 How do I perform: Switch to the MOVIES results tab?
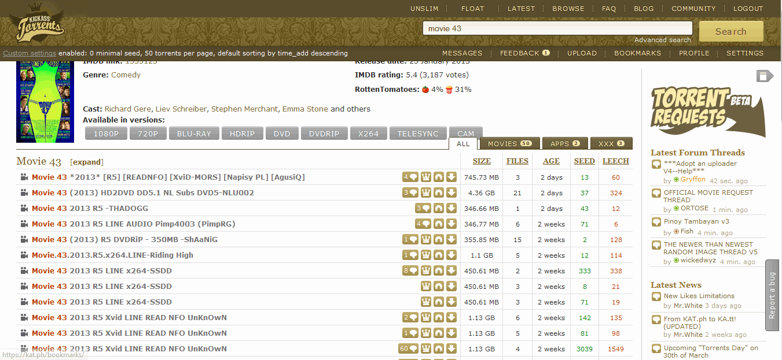click(x=509, y=144)
